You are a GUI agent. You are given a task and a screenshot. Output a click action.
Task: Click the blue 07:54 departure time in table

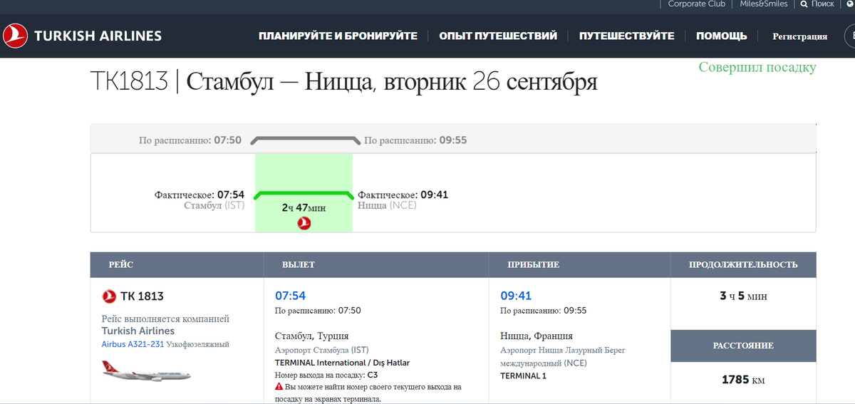click(290, 296)
